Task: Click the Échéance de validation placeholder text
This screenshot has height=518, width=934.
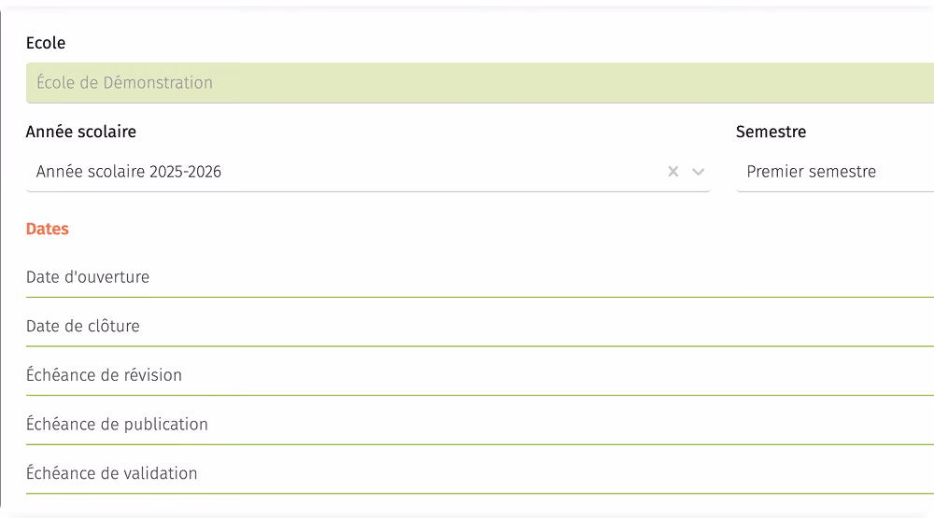Action: tap(112, 473)
